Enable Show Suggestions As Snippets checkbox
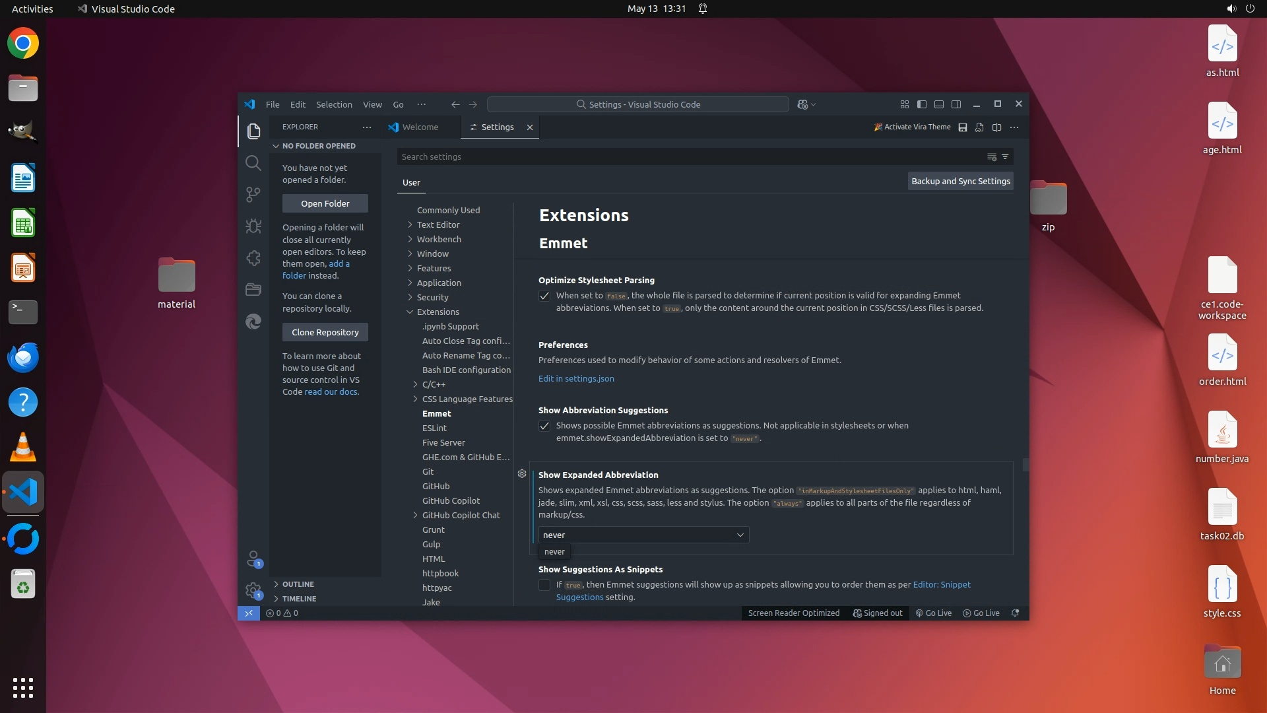Viewport: 1267px width, 713px height. [544, 585]
